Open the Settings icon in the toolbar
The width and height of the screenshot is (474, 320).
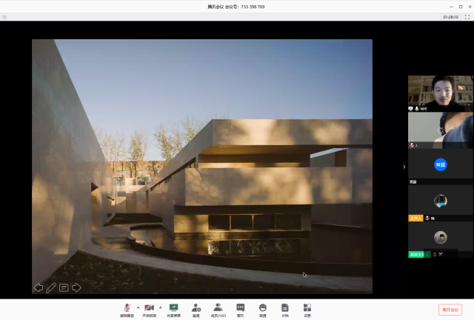point(307,307)
